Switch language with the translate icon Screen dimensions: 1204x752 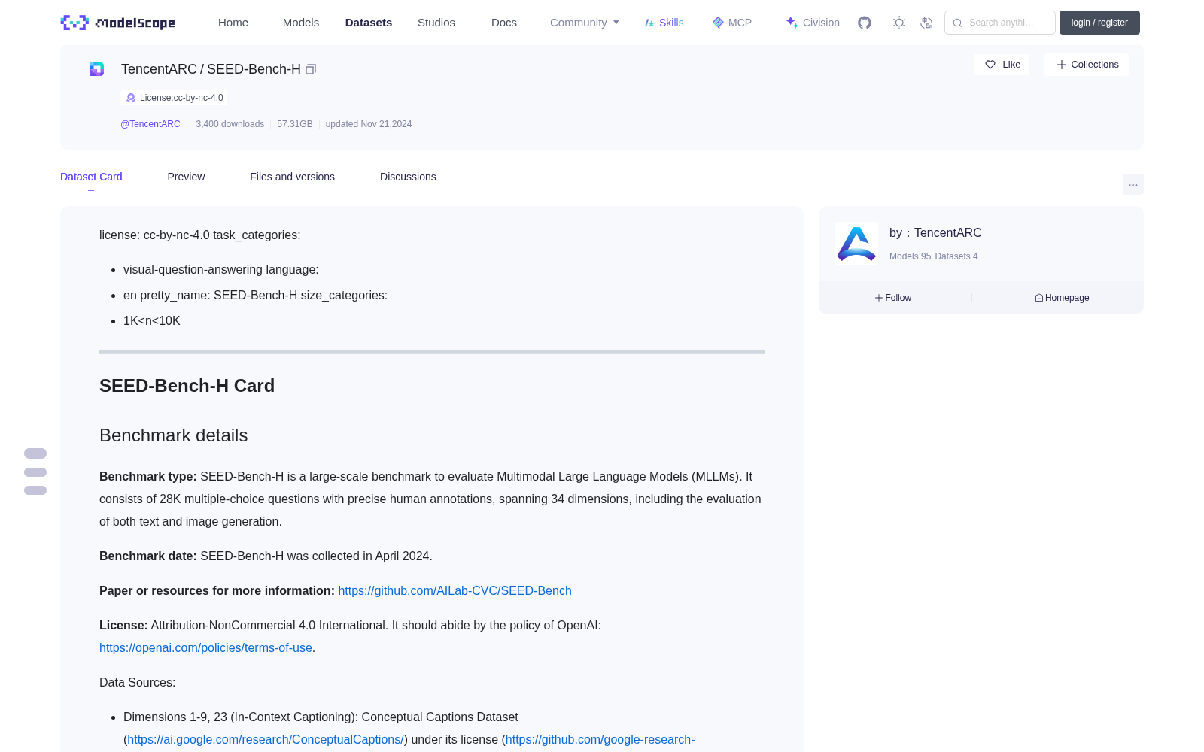[x=927, y=23]
